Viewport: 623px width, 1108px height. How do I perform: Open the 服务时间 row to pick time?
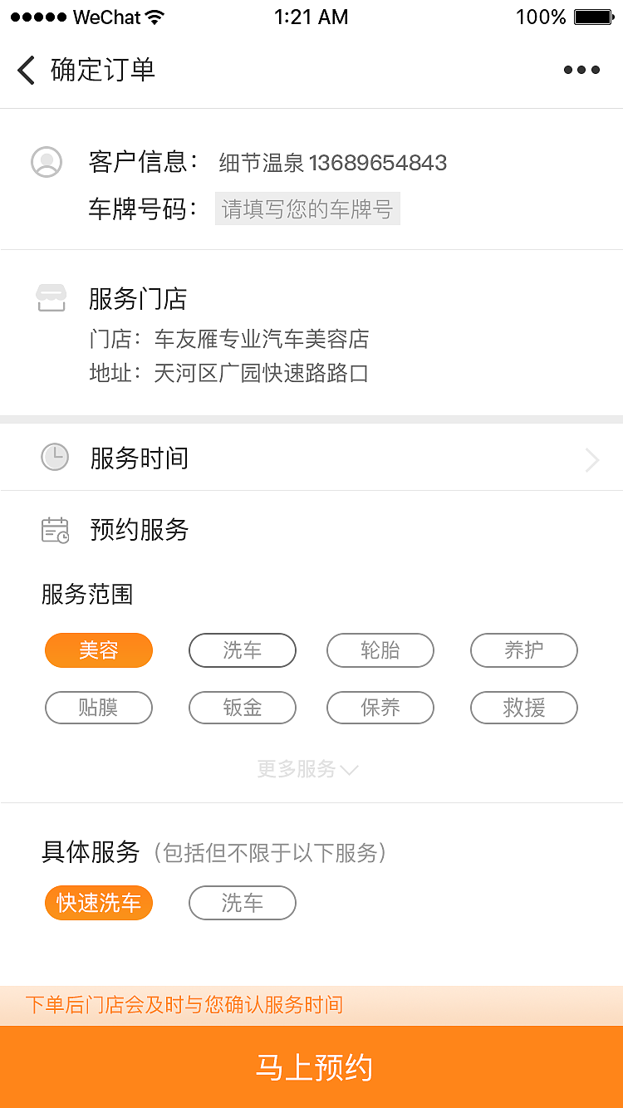(311, 458)
